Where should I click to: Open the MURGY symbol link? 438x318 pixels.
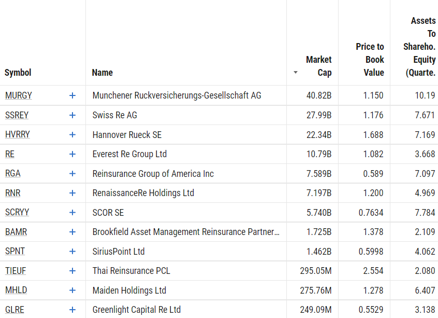tap(19, 95)
